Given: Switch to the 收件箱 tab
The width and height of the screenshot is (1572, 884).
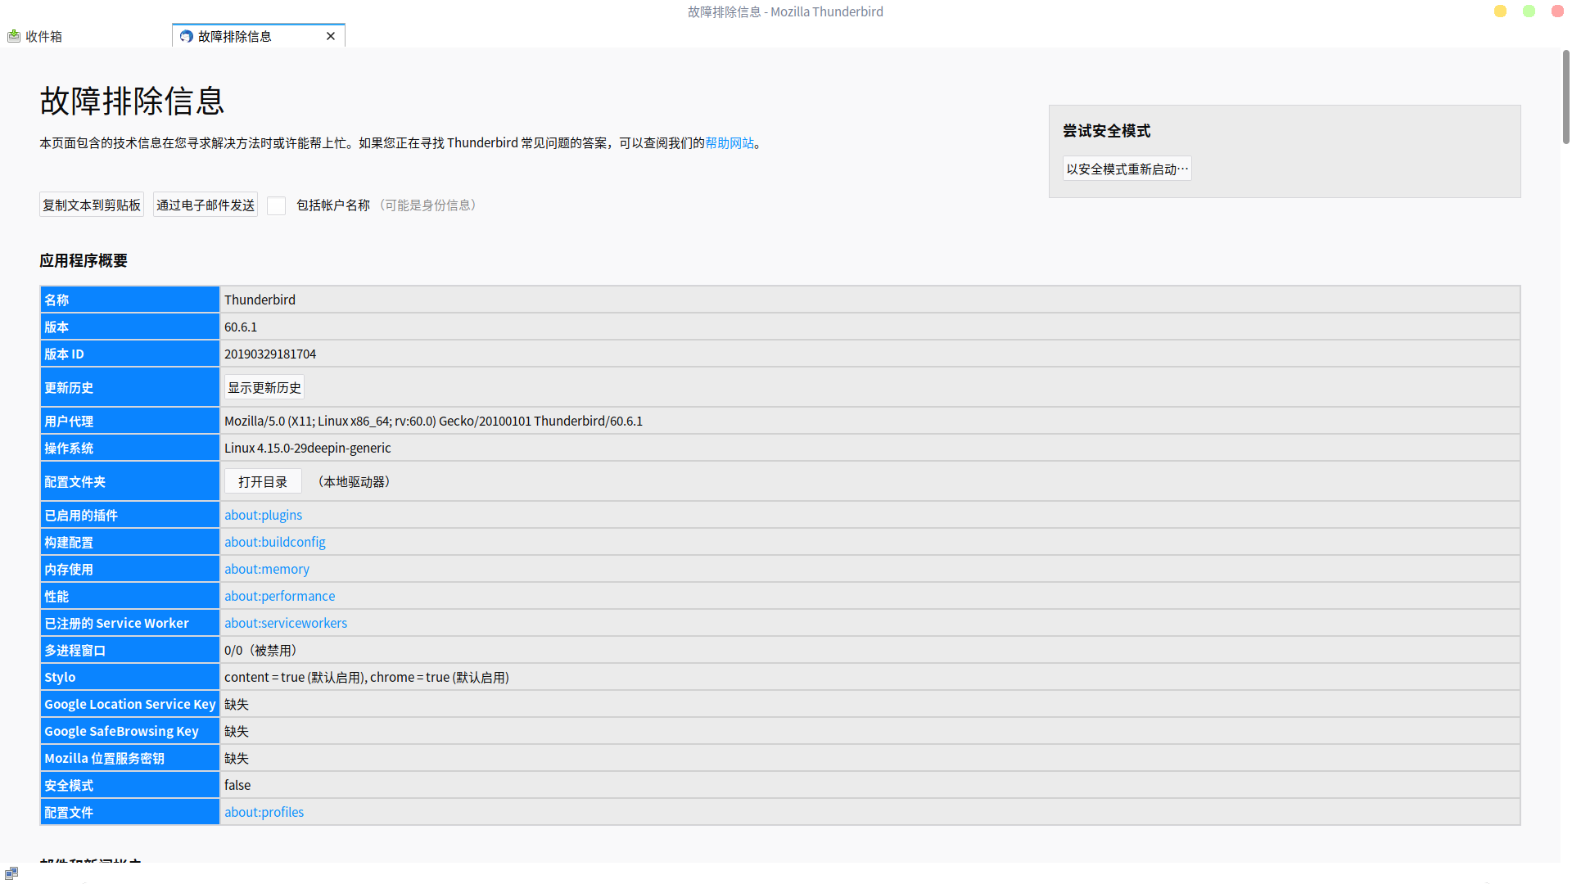Looking at the screenshot, I should tap(86, 36).
